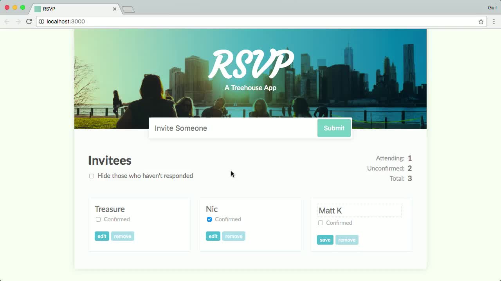This screenshot has height=281, width=501.
Task: Click the browser forward arrow
Action: 18,21
